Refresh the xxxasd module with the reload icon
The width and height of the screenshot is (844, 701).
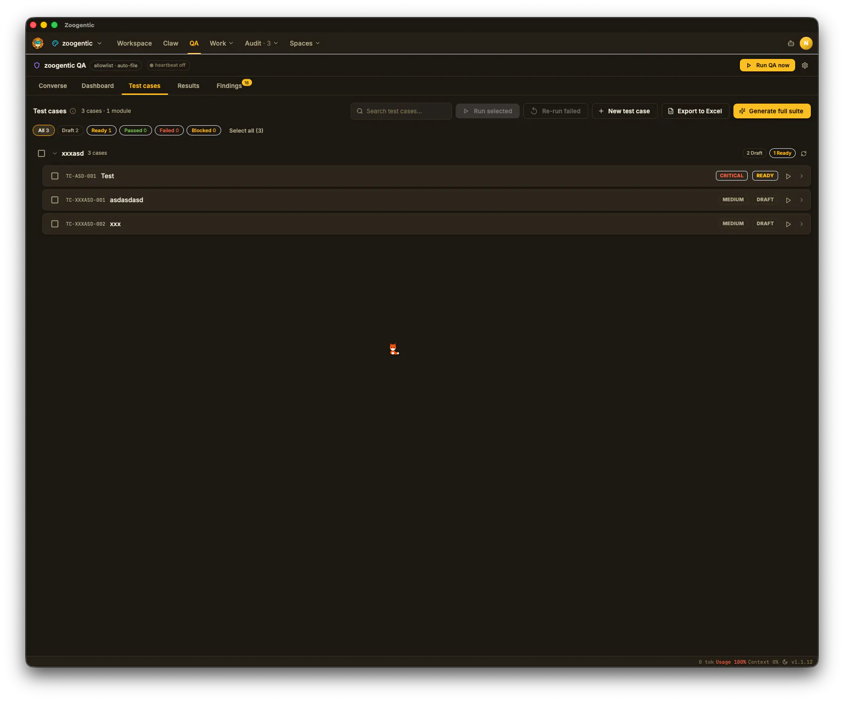click(803, 153)
